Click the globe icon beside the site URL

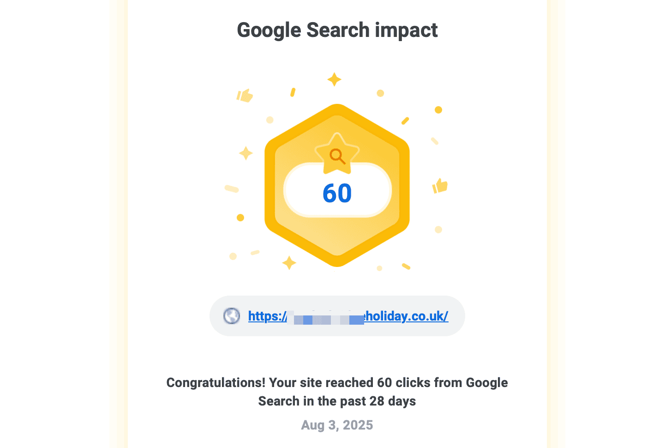pyautogui.click(x=232, y=316)
